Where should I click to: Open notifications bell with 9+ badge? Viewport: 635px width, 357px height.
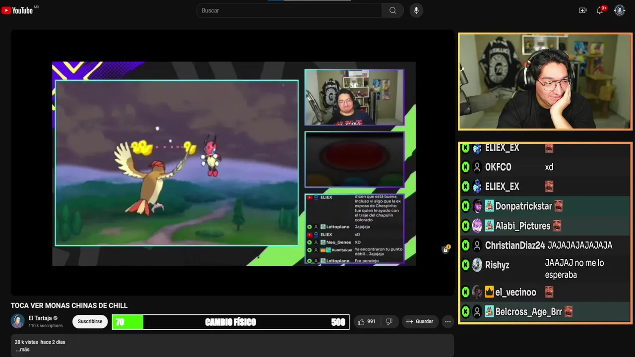tap(600, 10)
